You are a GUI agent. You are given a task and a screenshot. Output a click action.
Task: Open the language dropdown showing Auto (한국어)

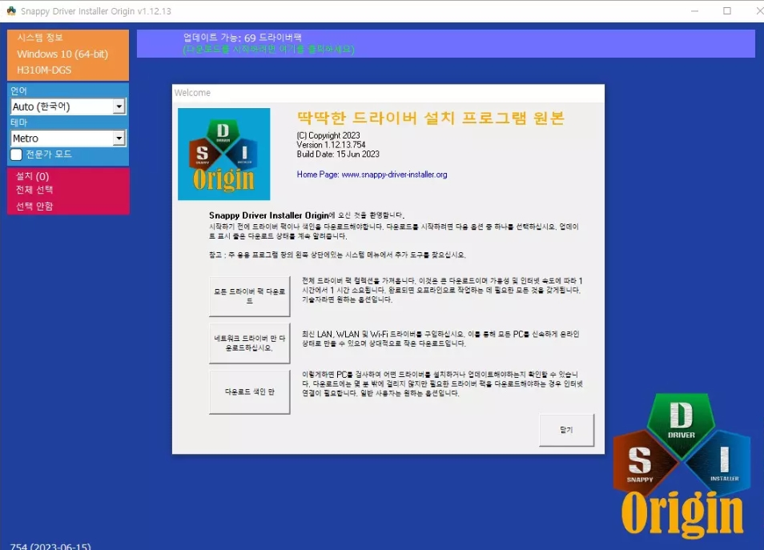click(x=68, y=106)
